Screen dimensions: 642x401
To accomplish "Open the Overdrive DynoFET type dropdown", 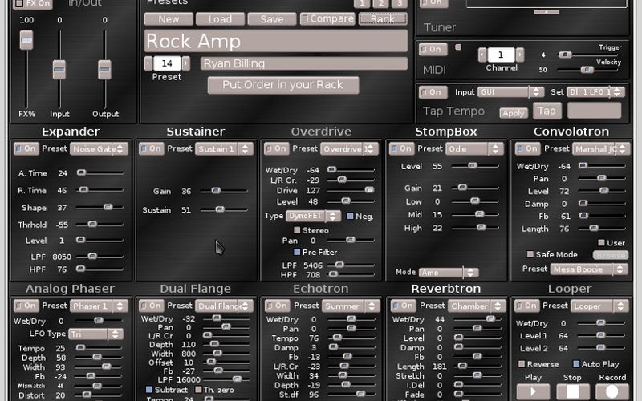I will tap(313, 216).
